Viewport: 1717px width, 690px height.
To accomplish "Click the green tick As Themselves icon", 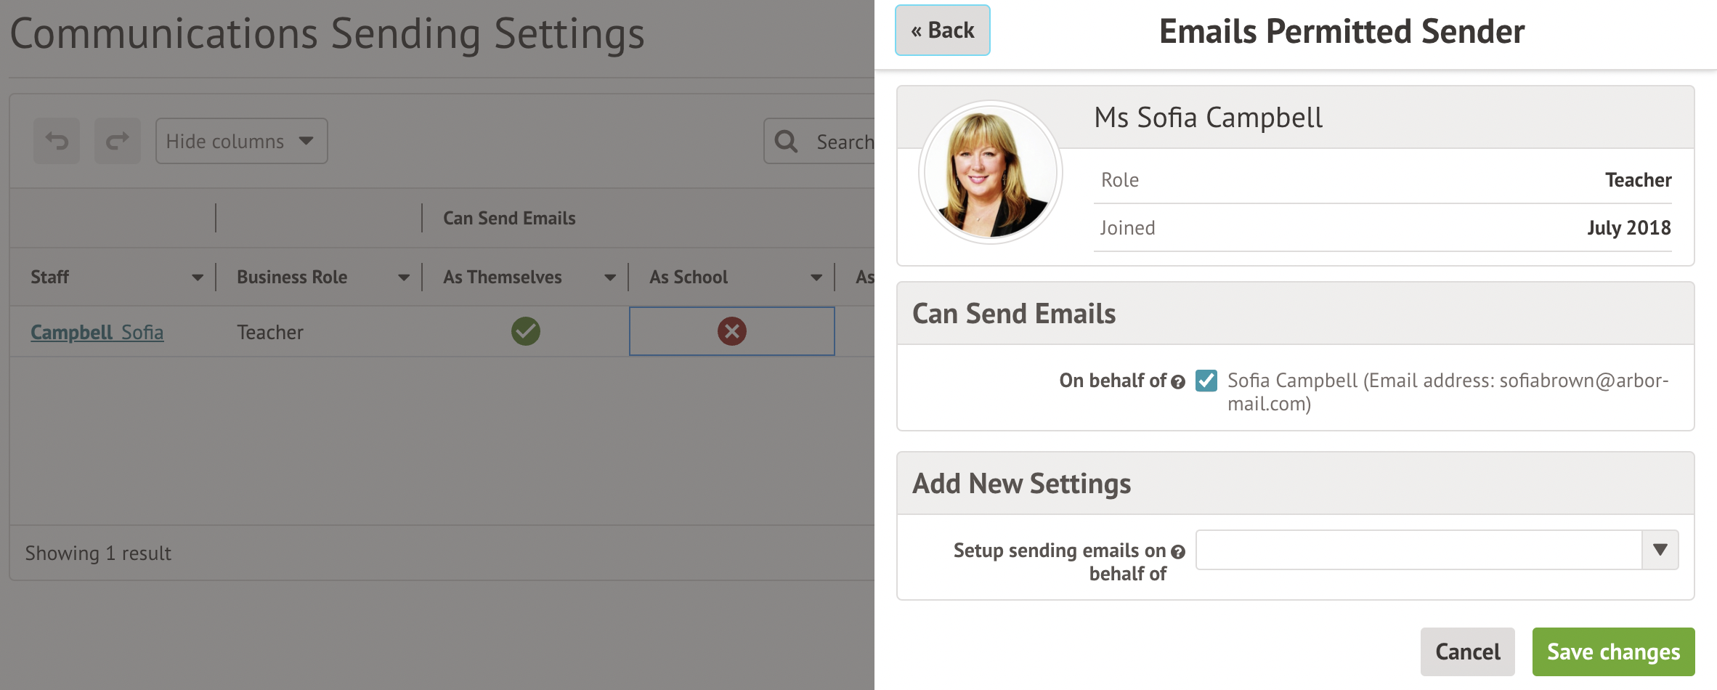I will 525,331.
